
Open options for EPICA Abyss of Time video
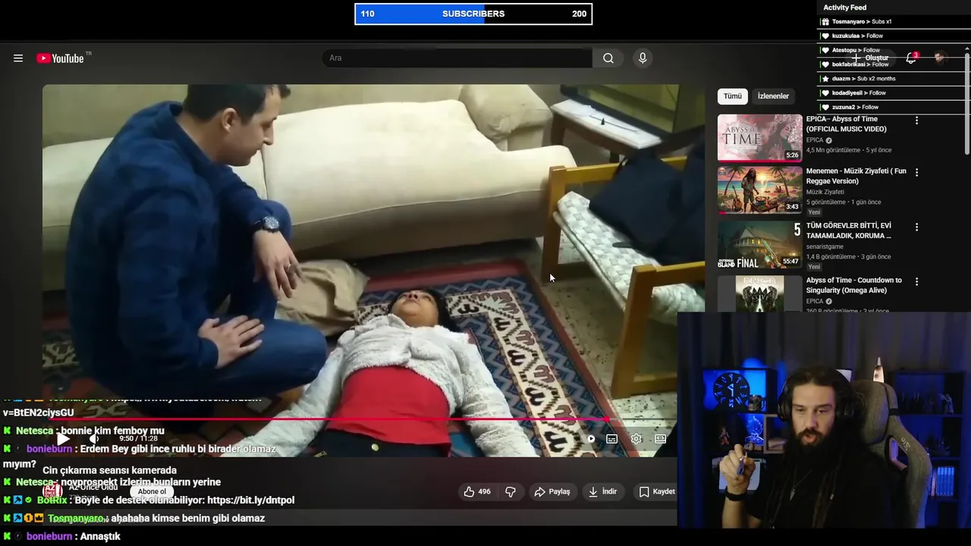click(x=916, y=121)
